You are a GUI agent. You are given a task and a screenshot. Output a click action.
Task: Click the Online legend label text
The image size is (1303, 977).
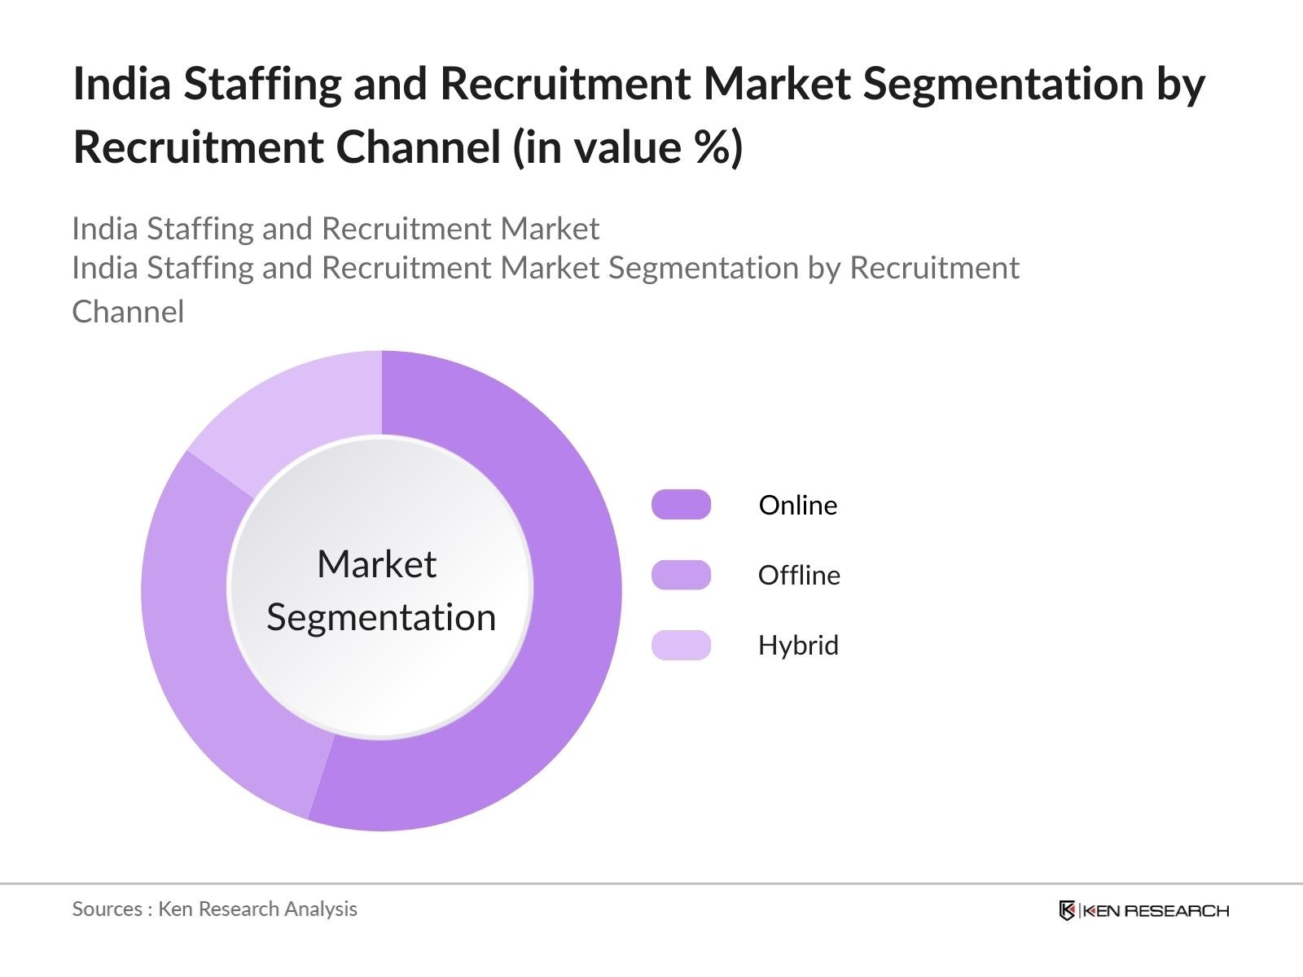(798, 505)
